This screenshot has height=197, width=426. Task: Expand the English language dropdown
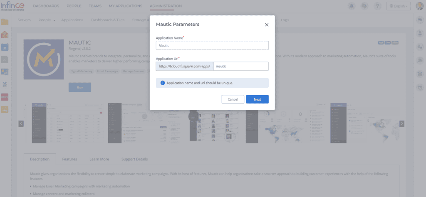pos(398,6)
